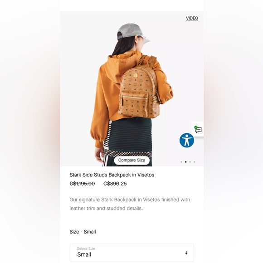Open the Select Size dropdown
This screenshot has width=263, height=263.
tap(132, 253)
